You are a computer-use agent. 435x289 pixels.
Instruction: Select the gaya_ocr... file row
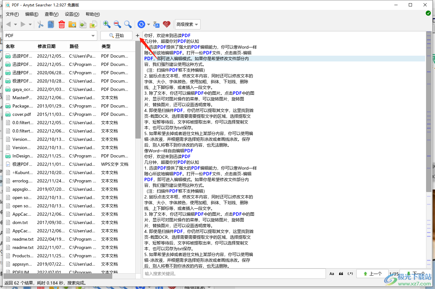[69, 89]
